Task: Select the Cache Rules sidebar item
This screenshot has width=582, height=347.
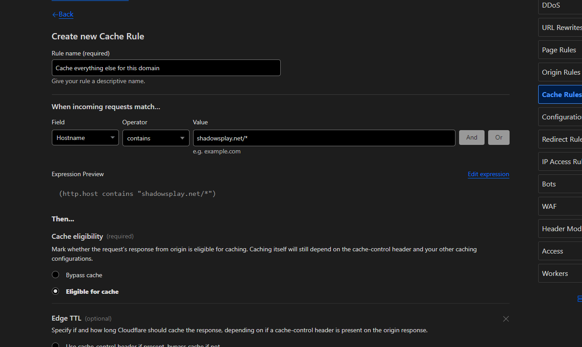Action: click(561, 94)
